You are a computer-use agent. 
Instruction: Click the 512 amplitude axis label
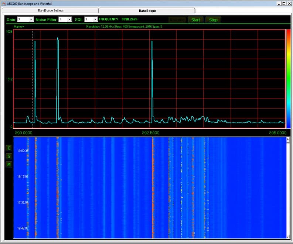[10, 79]
